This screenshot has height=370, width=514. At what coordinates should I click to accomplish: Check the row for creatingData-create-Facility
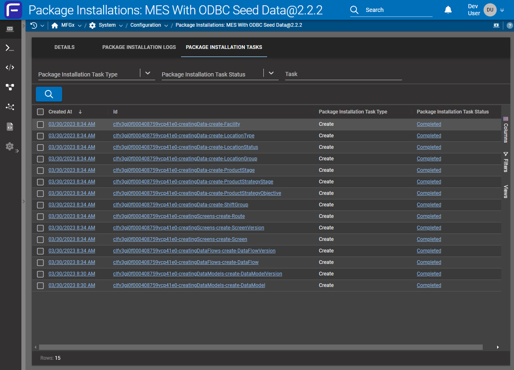[40, 124]
